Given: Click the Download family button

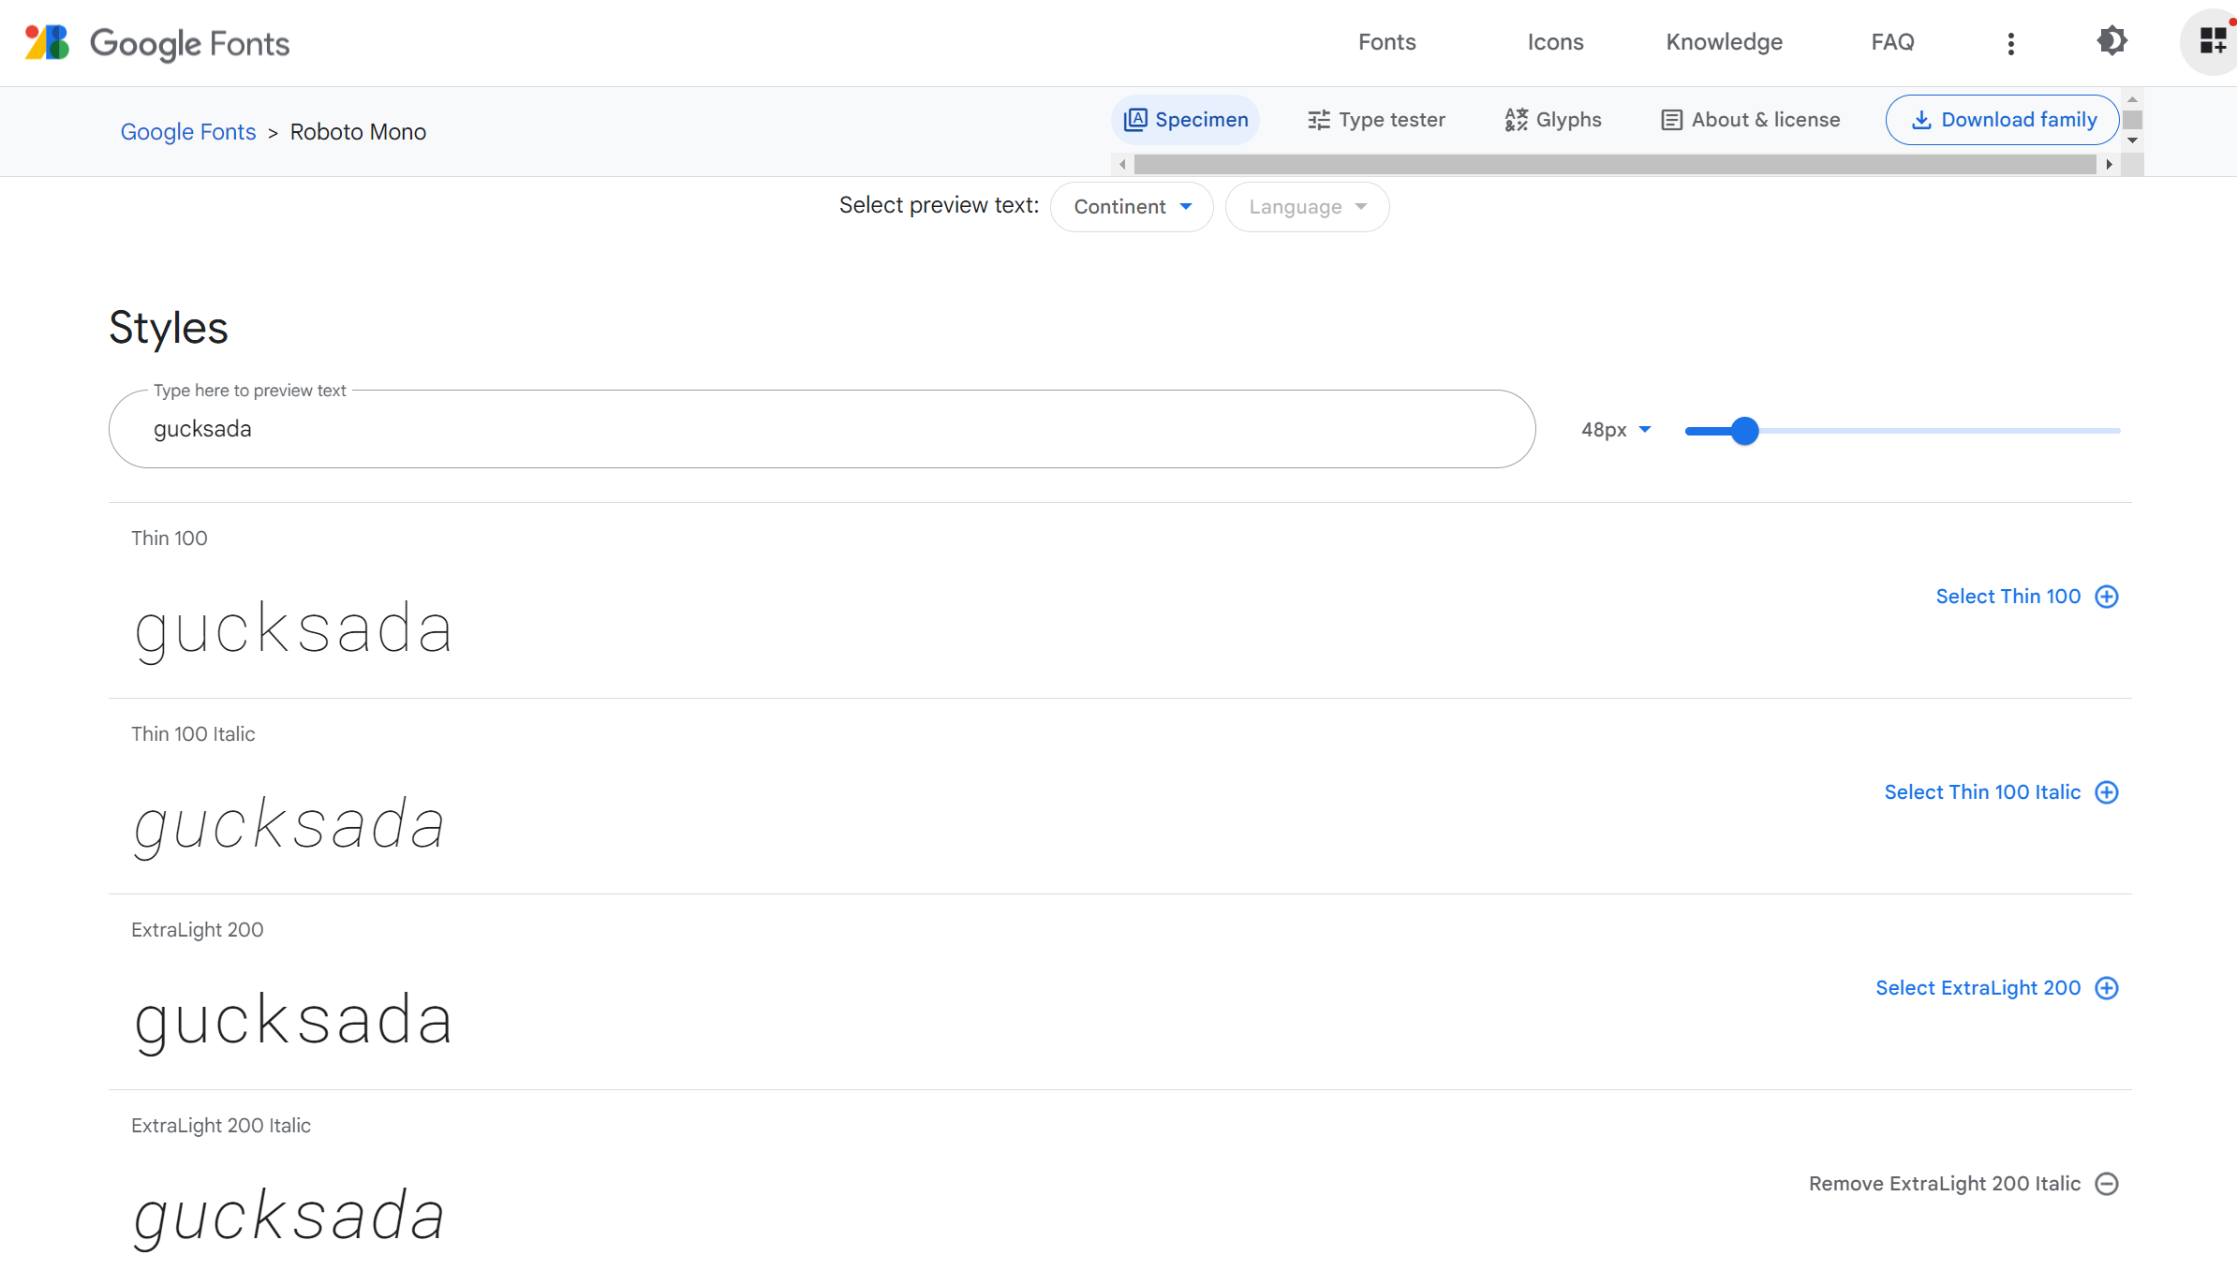Looking at the screenshot, I should pyautogui.click(x=2003, y=120).
